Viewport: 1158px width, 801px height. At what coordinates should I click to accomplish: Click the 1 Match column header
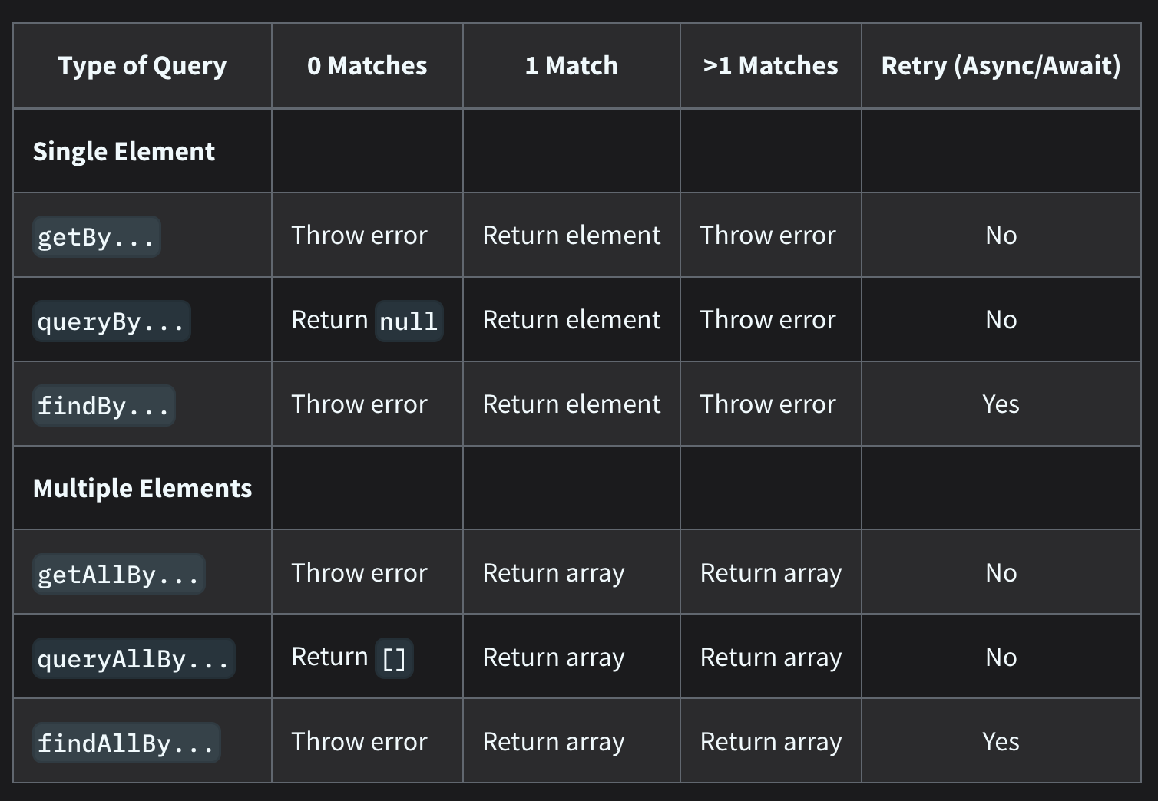pyautogui.click(x=571, y=66)
